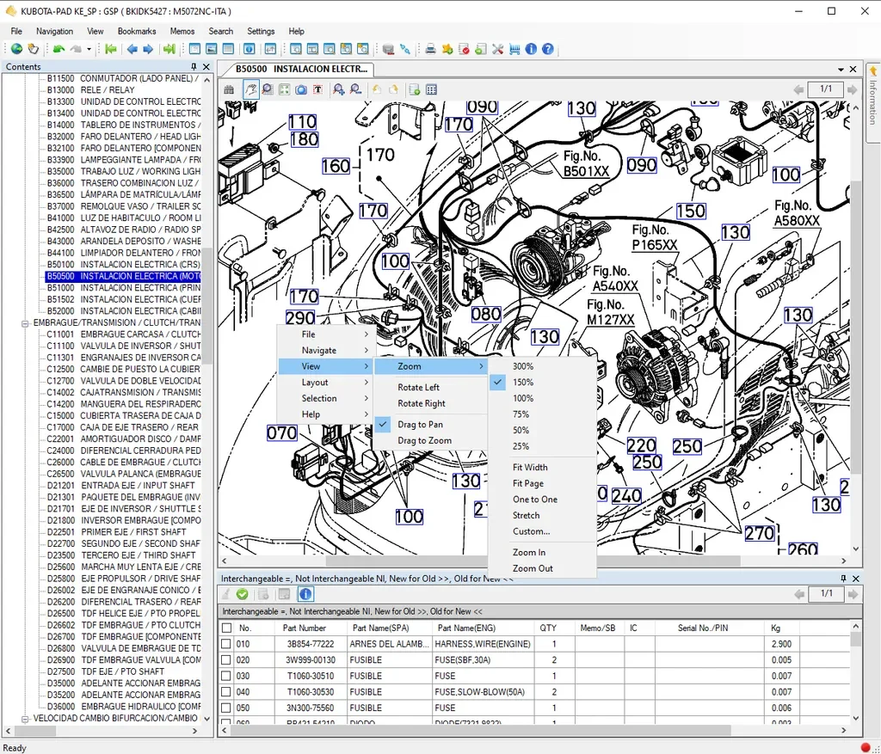Collapse VELOCIDAD CAMBIO BIFURCACION tree node

pos(26,718)
